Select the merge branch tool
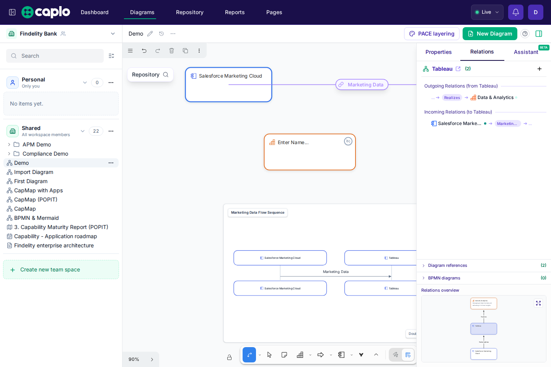The image size is (551, 367). click(x=361, y=355)
